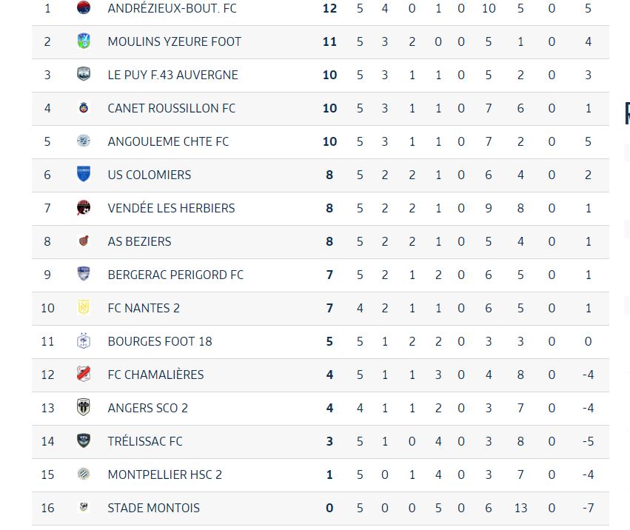Screen dimensions: 630x530
Task: Click Le Puy F.43 Auvergne crest icon
Action: [84, 74]
